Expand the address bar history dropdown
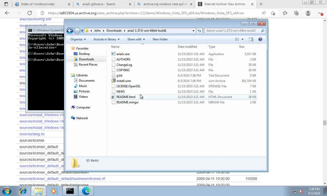 (193, 31)
